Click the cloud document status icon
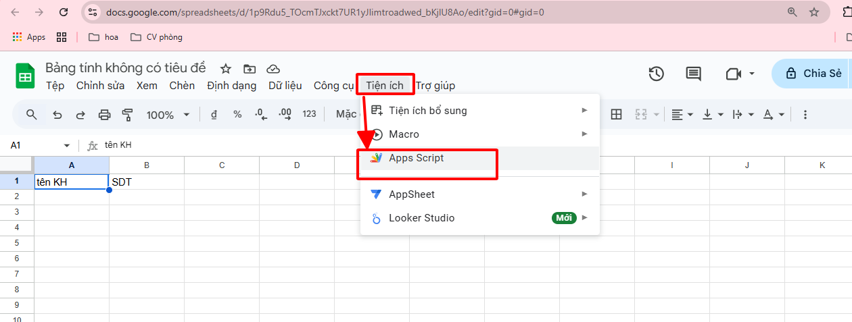This screenshot has height=322, width=852. pos(273,69)
